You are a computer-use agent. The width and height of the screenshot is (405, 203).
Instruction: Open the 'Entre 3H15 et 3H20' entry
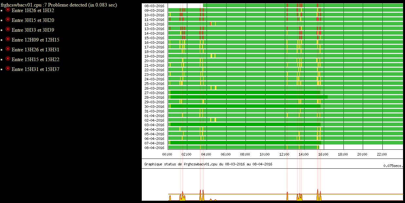click(x=33, y=20)
